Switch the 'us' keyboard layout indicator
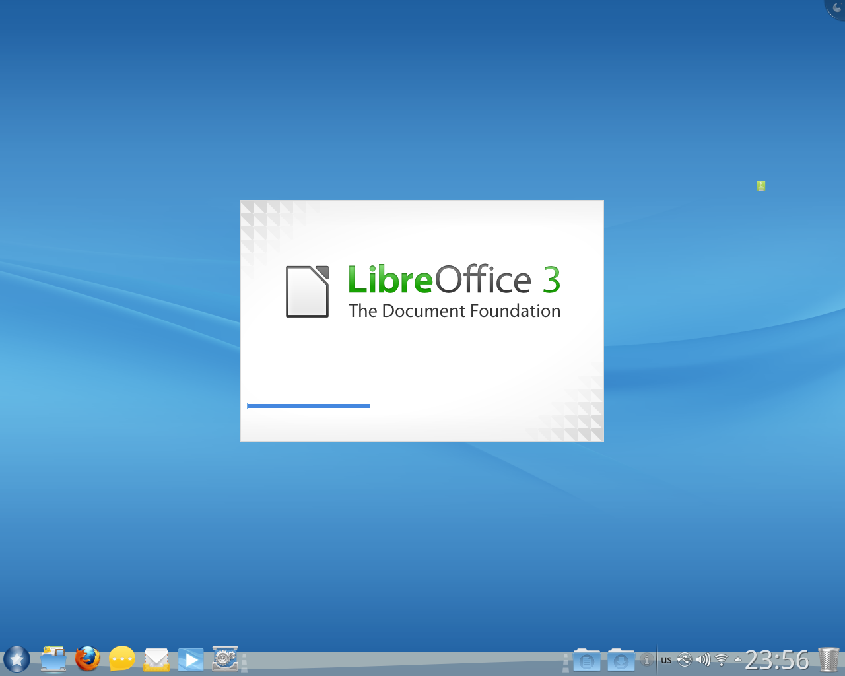845x676 pixels. coord(666,659)
